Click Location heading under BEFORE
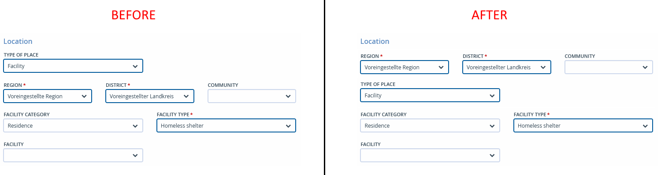Viewport: 661px width, 175px height. tap(18, 41)
